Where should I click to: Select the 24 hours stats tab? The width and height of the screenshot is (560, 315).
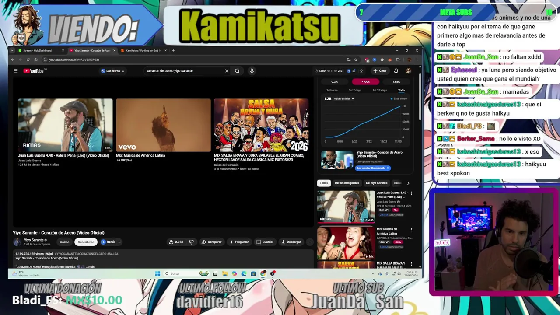pyautogui.click(x=332, y=90)
